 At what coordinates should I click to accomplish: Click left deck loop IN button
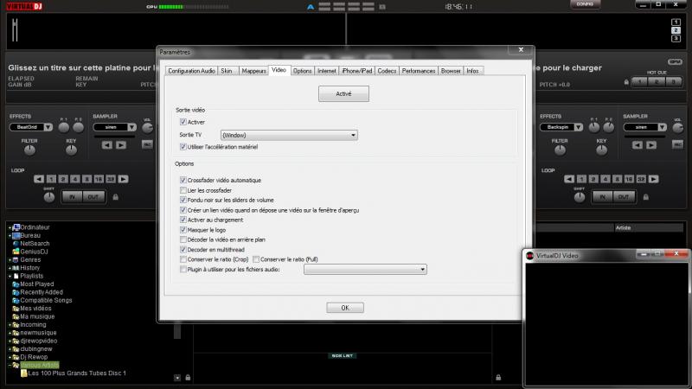(73, 197)
